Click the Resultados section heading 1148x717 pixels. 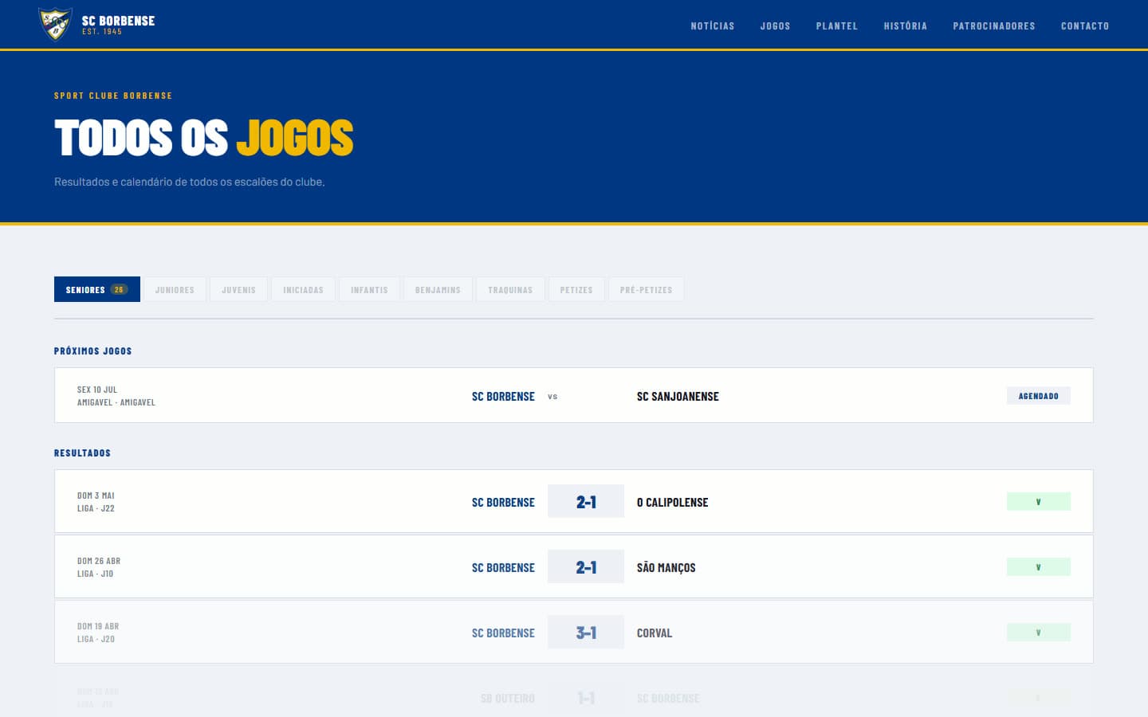click(82, 453)
